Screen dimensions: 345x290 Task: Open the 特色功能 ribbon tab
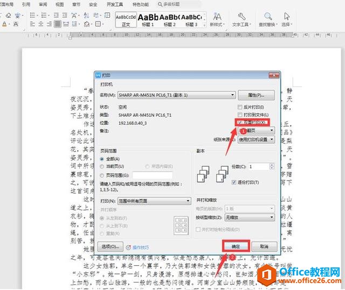click(x=141, y=4)
